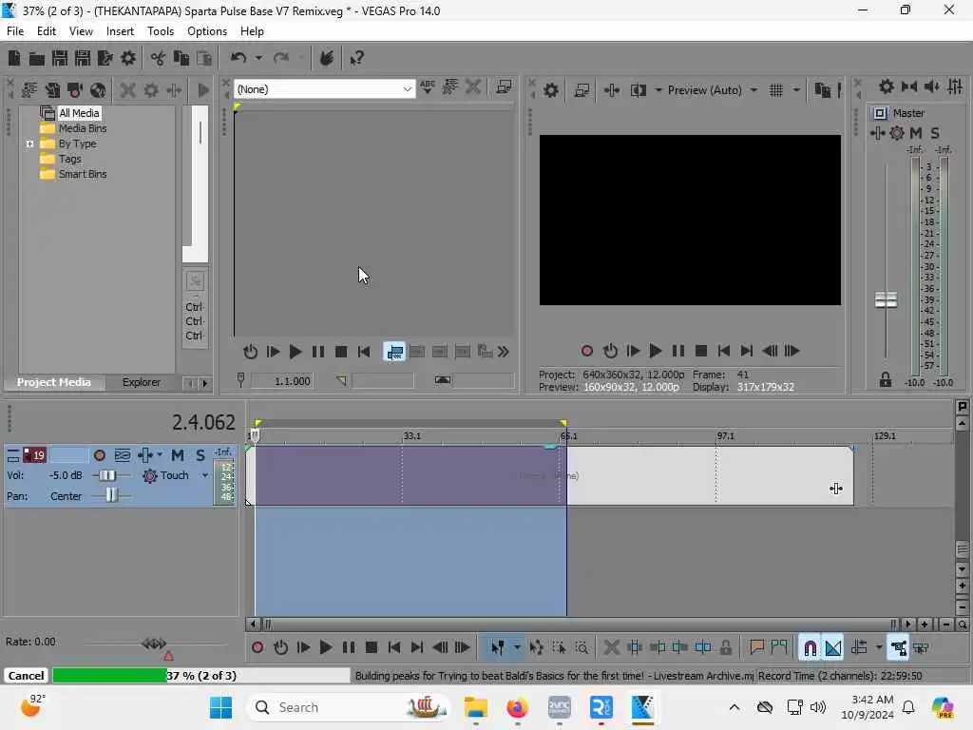Viewport: 973px width, 730px height.
Task: Open overlays grid dropdown arrow
Action: click(x=796, y=90)
